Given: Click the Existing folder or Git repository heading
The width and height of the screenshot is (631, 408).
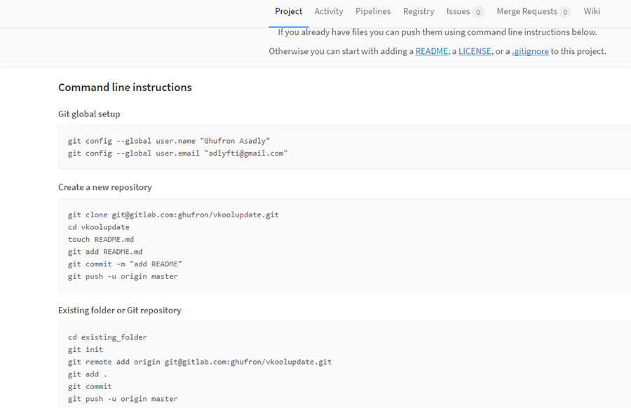Looking at the screenshot, I should pos(119,310).
